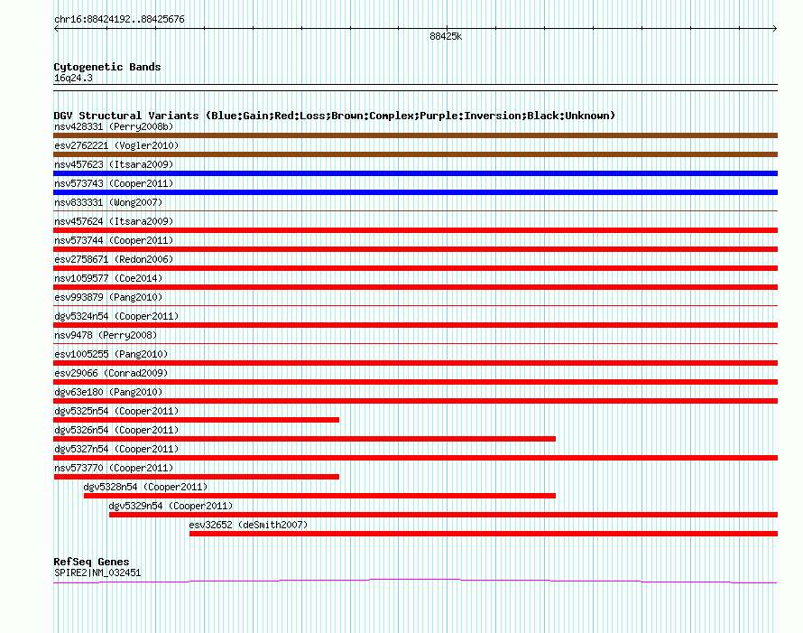Click the red bar under esv29066
The width and height of the screenshot is (803, 633).
[415, 382]
